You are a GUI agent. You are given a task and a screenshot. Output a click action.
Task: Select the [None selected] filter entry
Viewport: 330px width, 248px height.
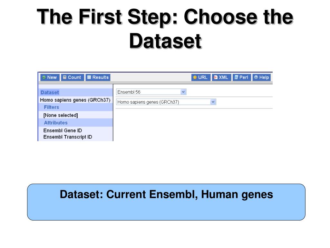[61, 115]
